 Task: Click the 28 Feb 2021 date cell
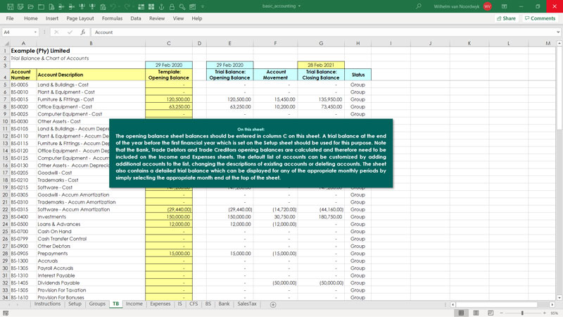[321, 65]
